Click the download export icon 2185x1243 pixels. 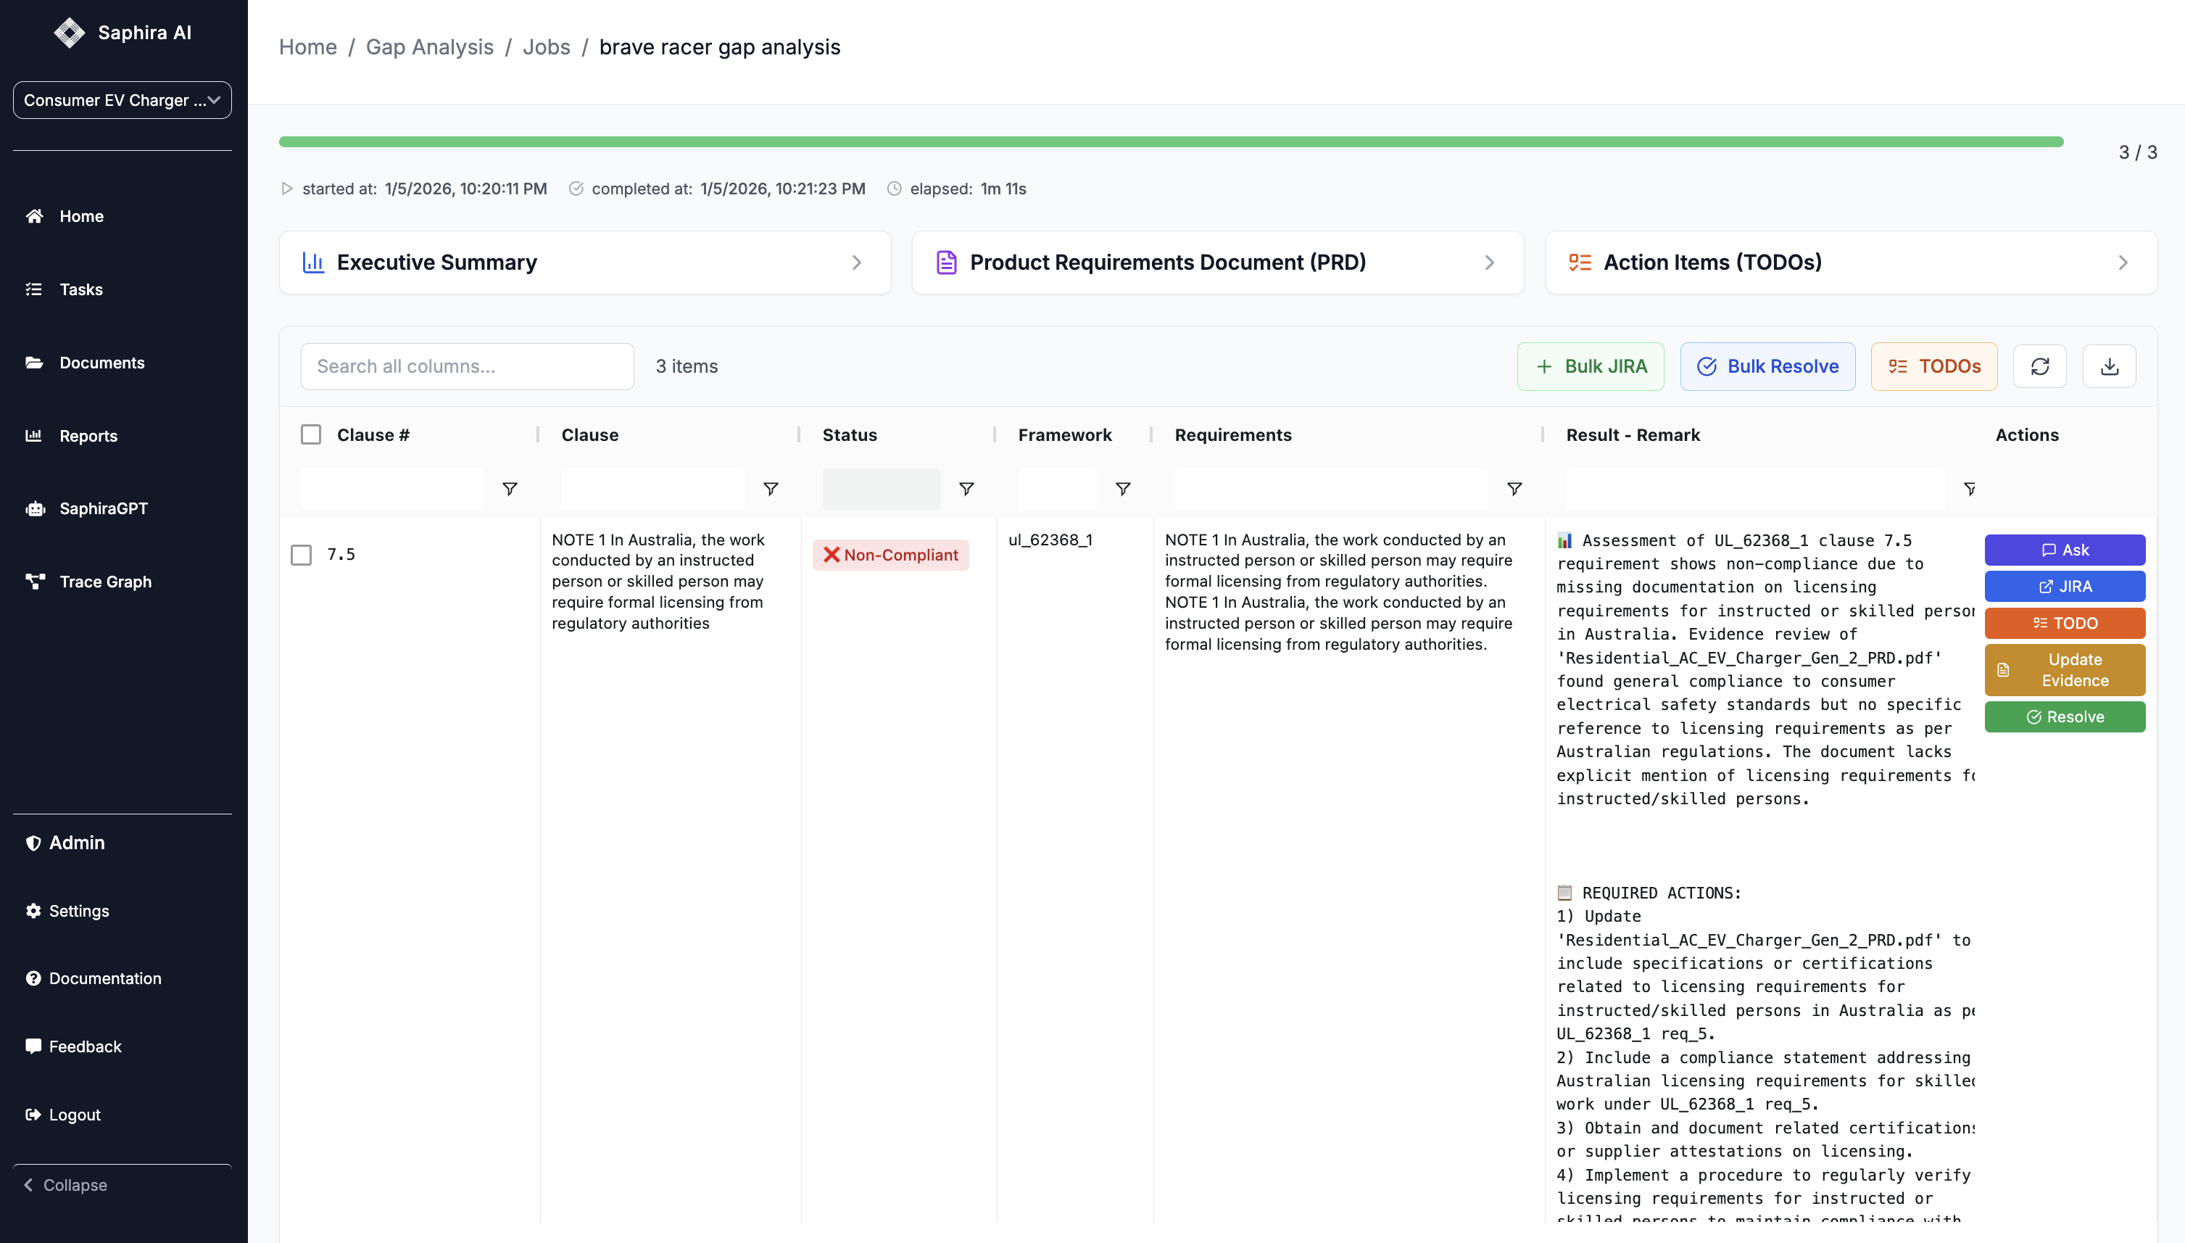point(2109,366)
